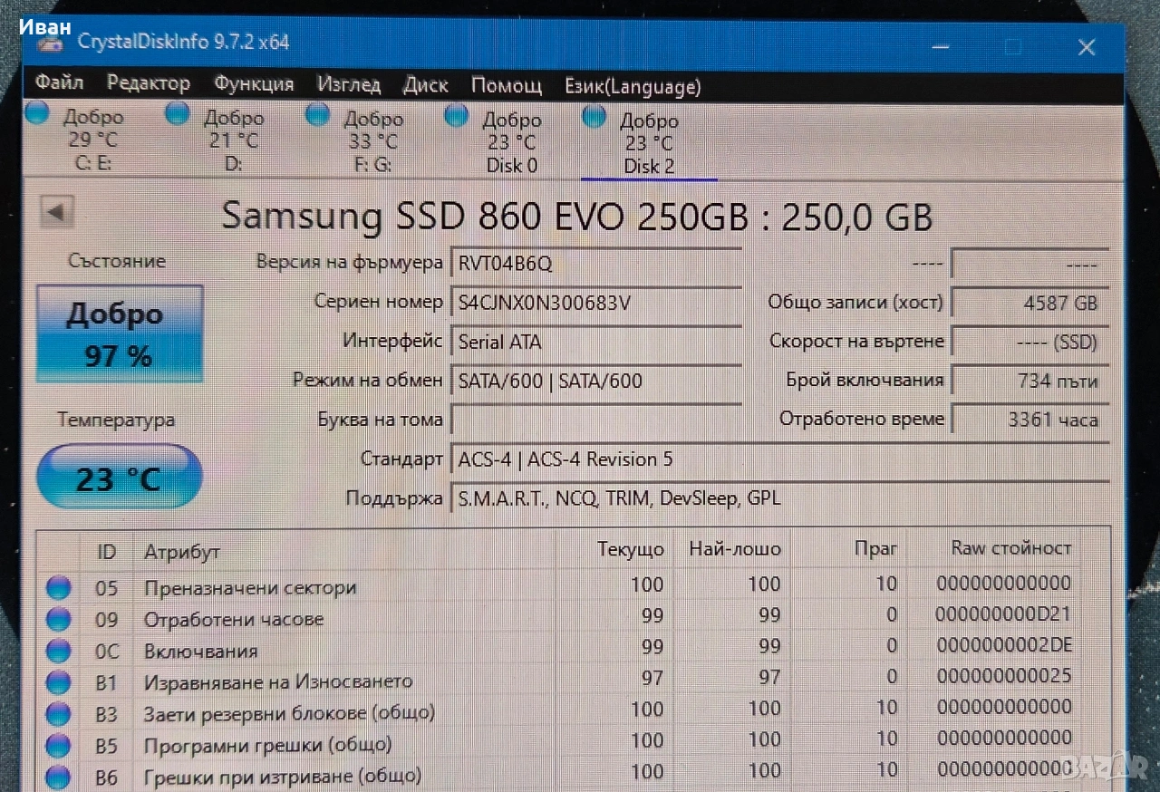Screen dimensions: 1160x792
Task: Open the Диск menu
Action: [425, 85]
